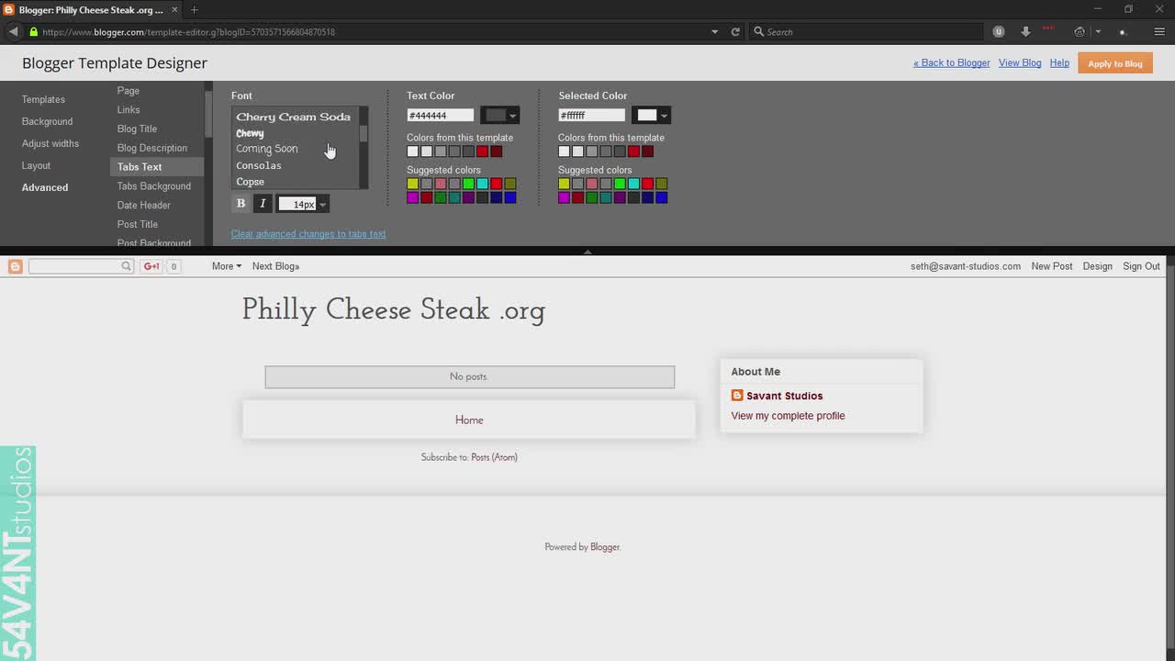Choose the Consolas font
This screenshot has width=1175, height=661.
pyautogui.click(x=259, y=165)
